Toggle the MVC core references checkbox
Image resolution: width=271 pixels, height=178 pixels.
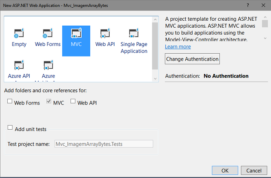click(x=49, y=101)
